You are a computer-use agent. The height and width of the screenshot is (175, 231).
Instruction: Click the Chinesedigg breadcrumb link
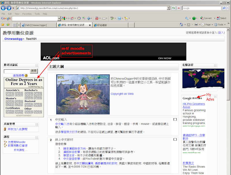(x=13, y=39)
